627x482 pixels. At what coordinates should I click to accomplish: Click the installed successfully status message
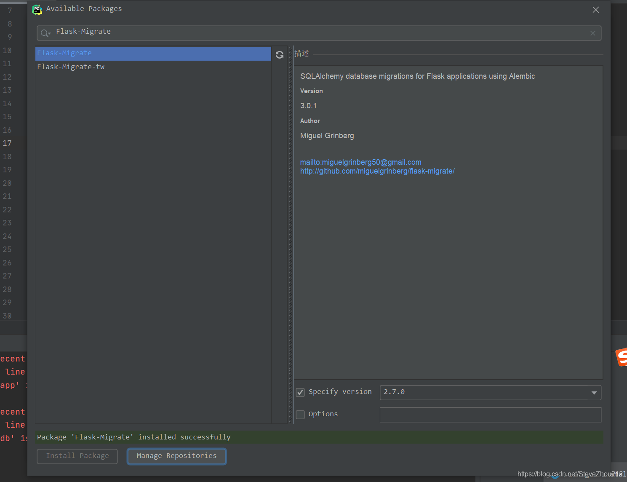pyautogui.click(x=134, y=437)
